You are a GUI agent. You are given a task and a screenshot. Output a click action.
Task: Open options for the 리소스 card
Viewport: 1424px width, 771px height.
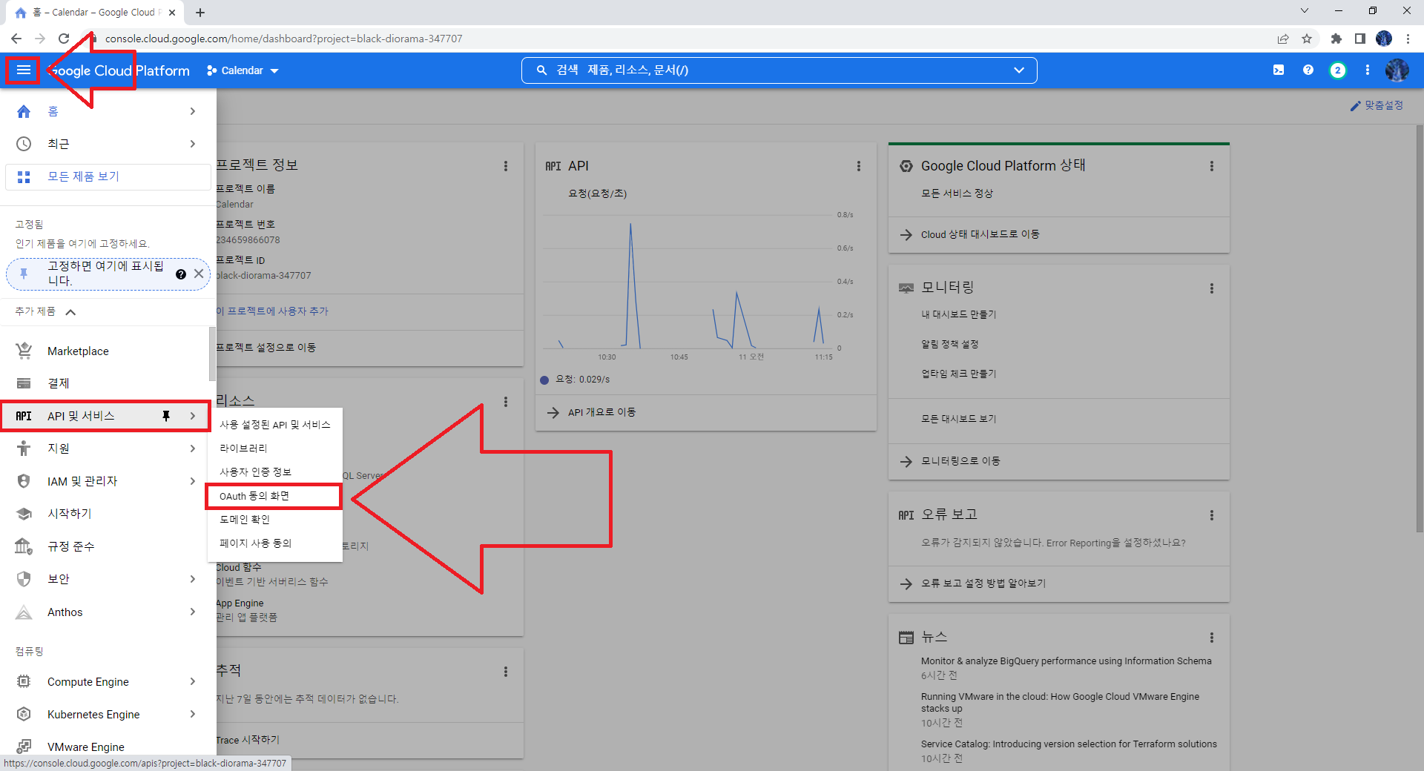(506, 402)
